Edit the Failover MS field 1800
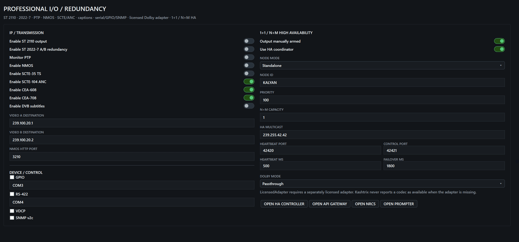Viewport: 519px width, 242px height. [444, 166]
